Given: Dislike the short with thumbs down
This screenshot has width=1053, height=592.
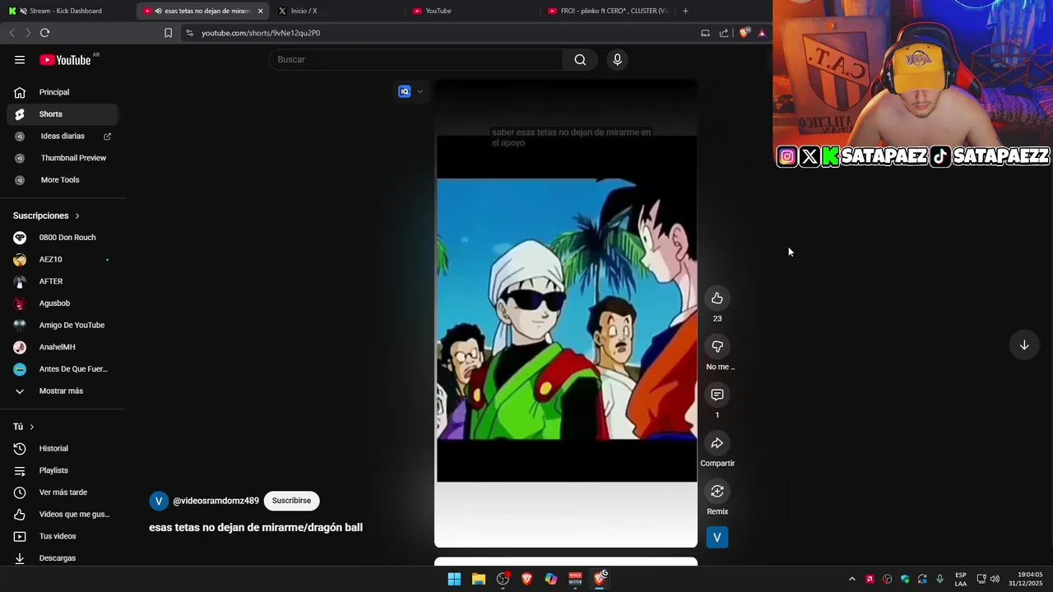Looking at the screenshot, I should (x=717, y=346).
